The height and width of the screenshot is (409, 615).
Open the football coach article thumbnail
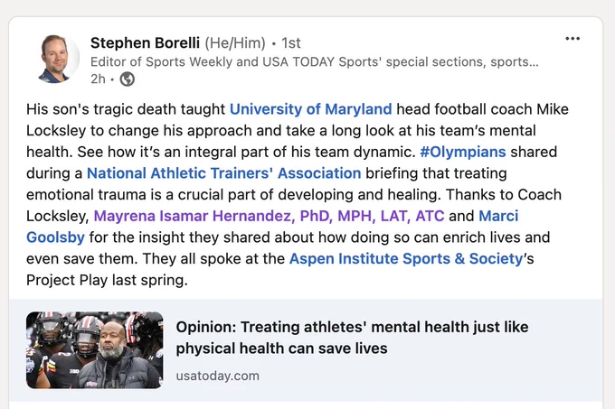click(x=95, y=350)
